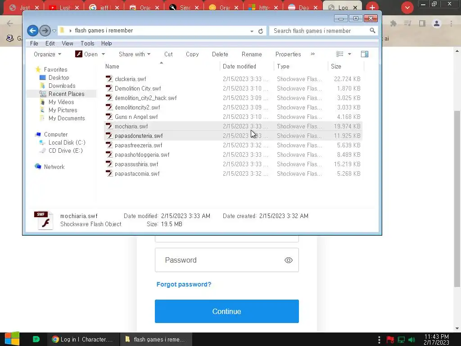Open the Help menu
The image size is (461, 346).
coord(106,44)
